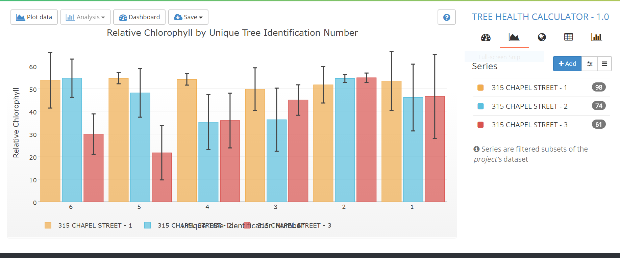Click the gauge icon in Dashboard button
The width and height of the screenshot is (620, 258).
click(x=123, y=18)
